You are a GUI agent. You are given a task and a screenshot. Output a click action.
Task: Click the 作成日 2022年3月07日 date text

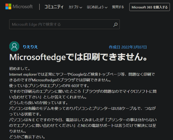[x=128, y=47]
